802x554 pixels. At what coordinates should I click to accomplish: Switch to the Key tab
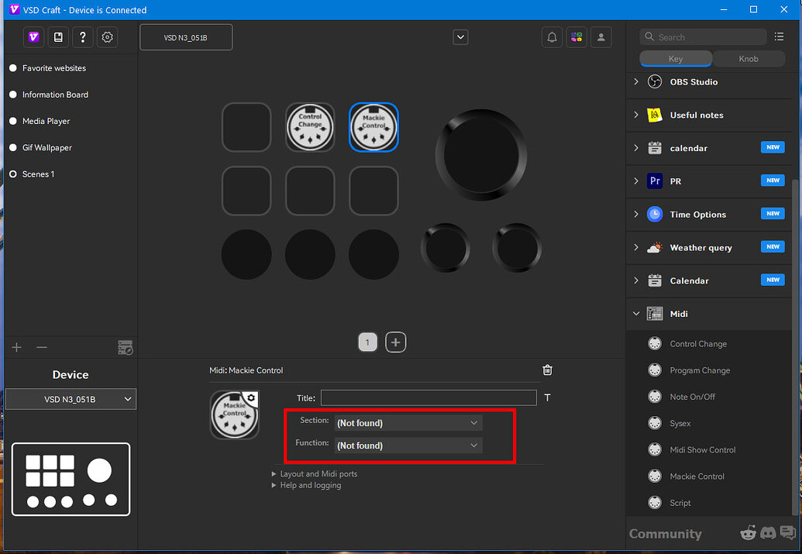676,59
